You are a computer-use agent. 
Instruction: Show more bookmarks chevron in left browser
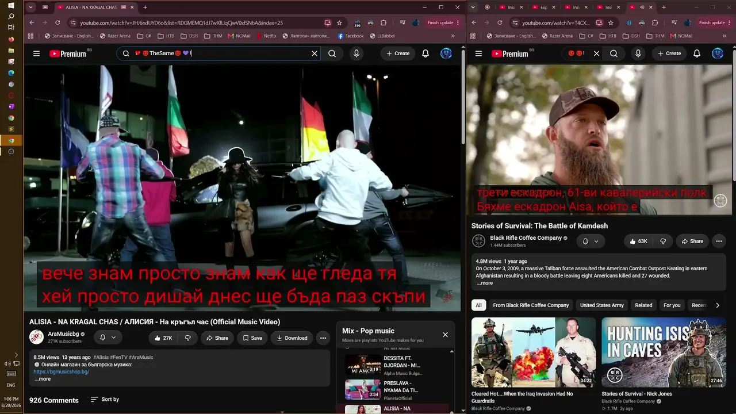tap(453, 36)
